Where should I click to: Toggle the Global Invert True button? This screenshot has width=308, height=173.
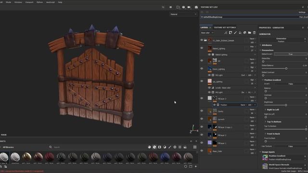point(291,54)
